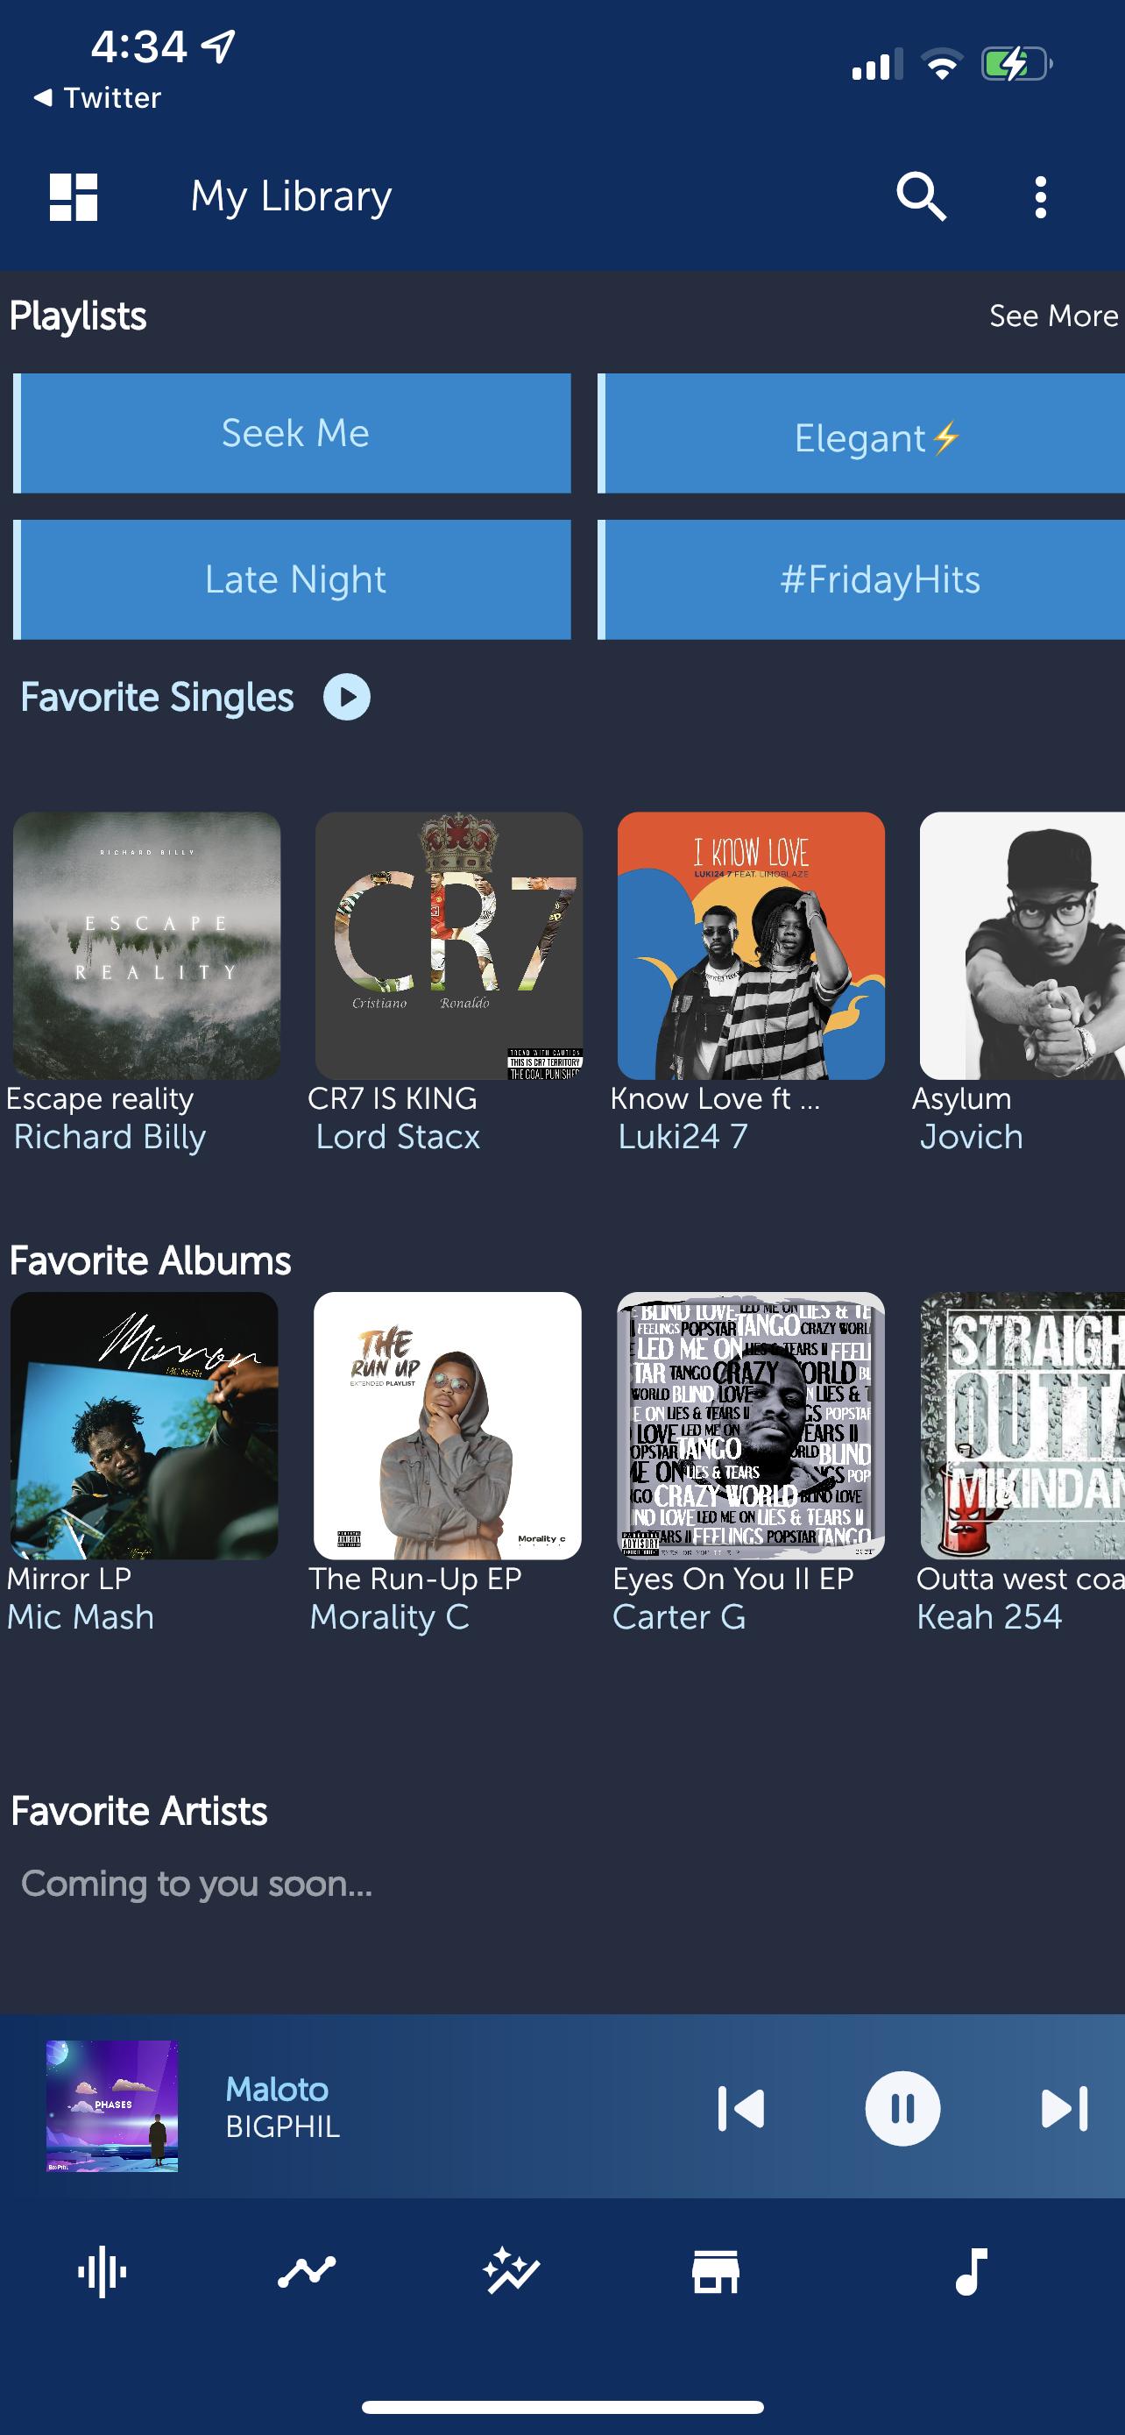Open the #FridayHits playlist
Image resolution: width=1125 pixels, height=2435 pixels.
(861, 579)
